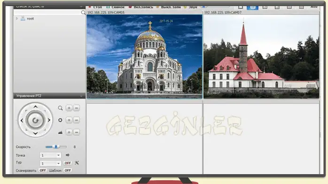Go to preset with arrow next to Точка
The width and height of the screenshot is (328, 184).
click(x=68, y=155)
